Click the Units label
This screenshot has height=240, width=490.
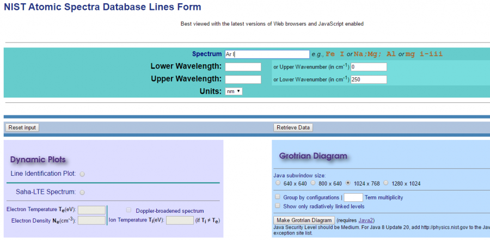[x=211, y=91]
